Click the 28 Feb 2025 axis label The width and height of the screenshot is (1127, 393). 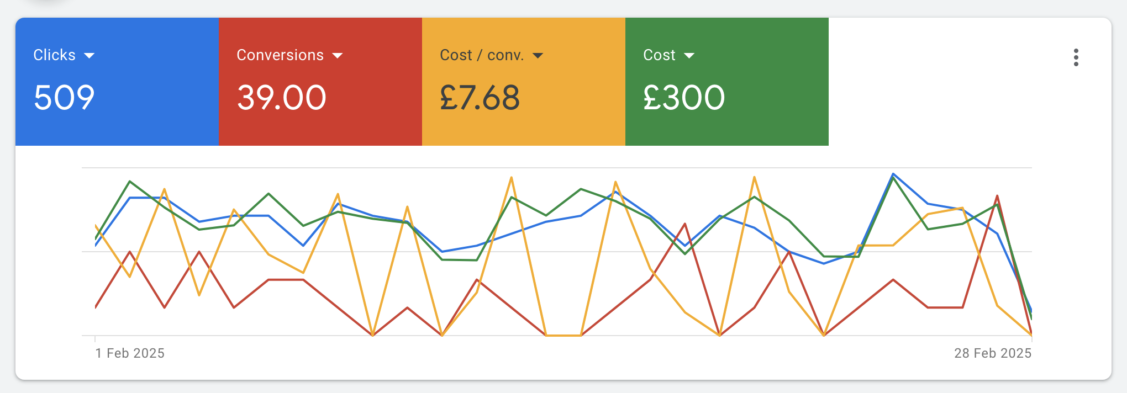[x=992, y=353]
